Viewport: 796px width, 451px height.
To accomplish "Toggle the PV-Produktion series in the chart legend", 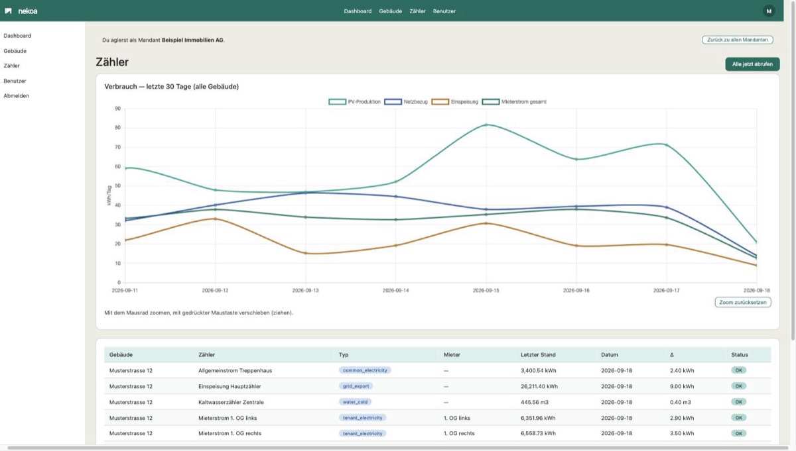I will pyautogui.click(x=355, y=102).
